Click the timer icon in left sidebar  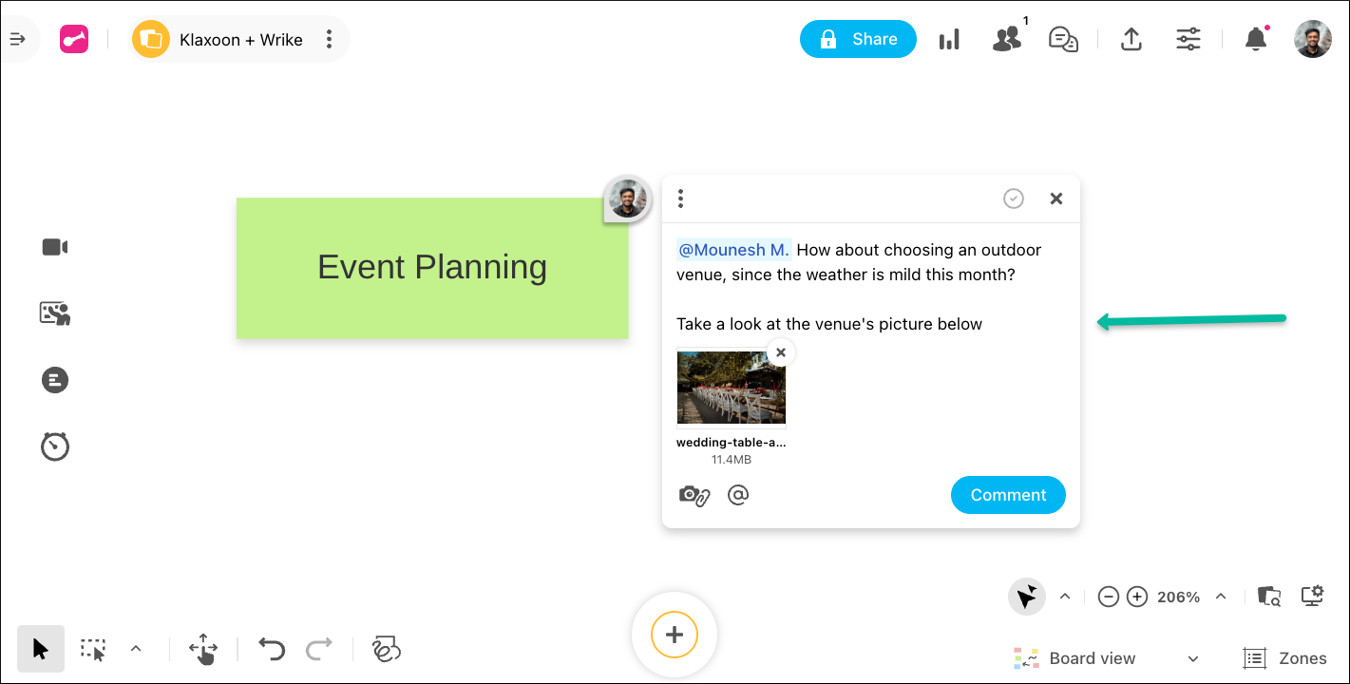click(55, 446)
